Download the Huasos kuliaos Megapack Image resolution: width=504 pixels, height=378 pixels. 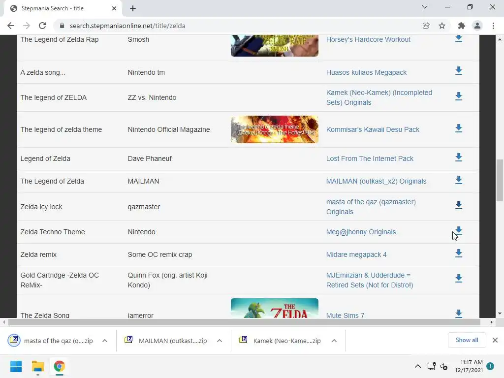[459, 71]
